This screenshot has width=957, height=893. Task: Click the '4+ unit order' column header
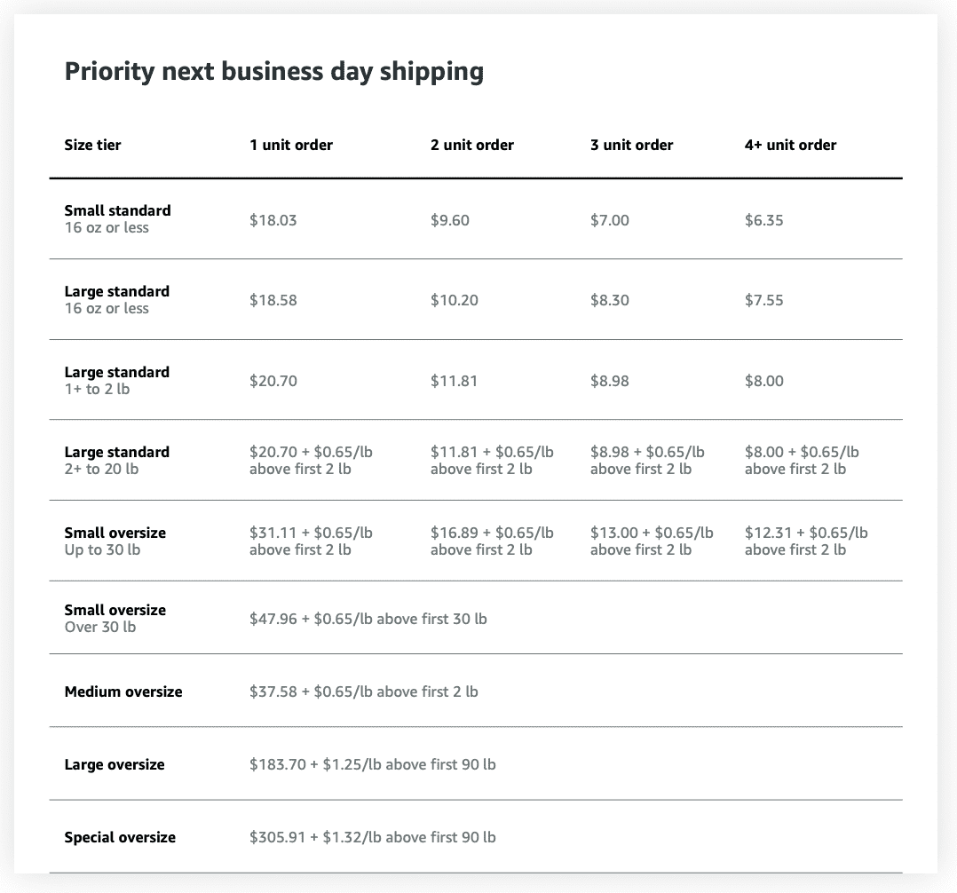(x=790, y=145)
